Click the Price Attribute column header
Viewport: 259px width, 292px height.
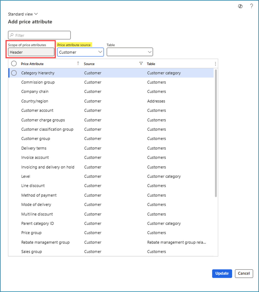click(x=32, y=64)
